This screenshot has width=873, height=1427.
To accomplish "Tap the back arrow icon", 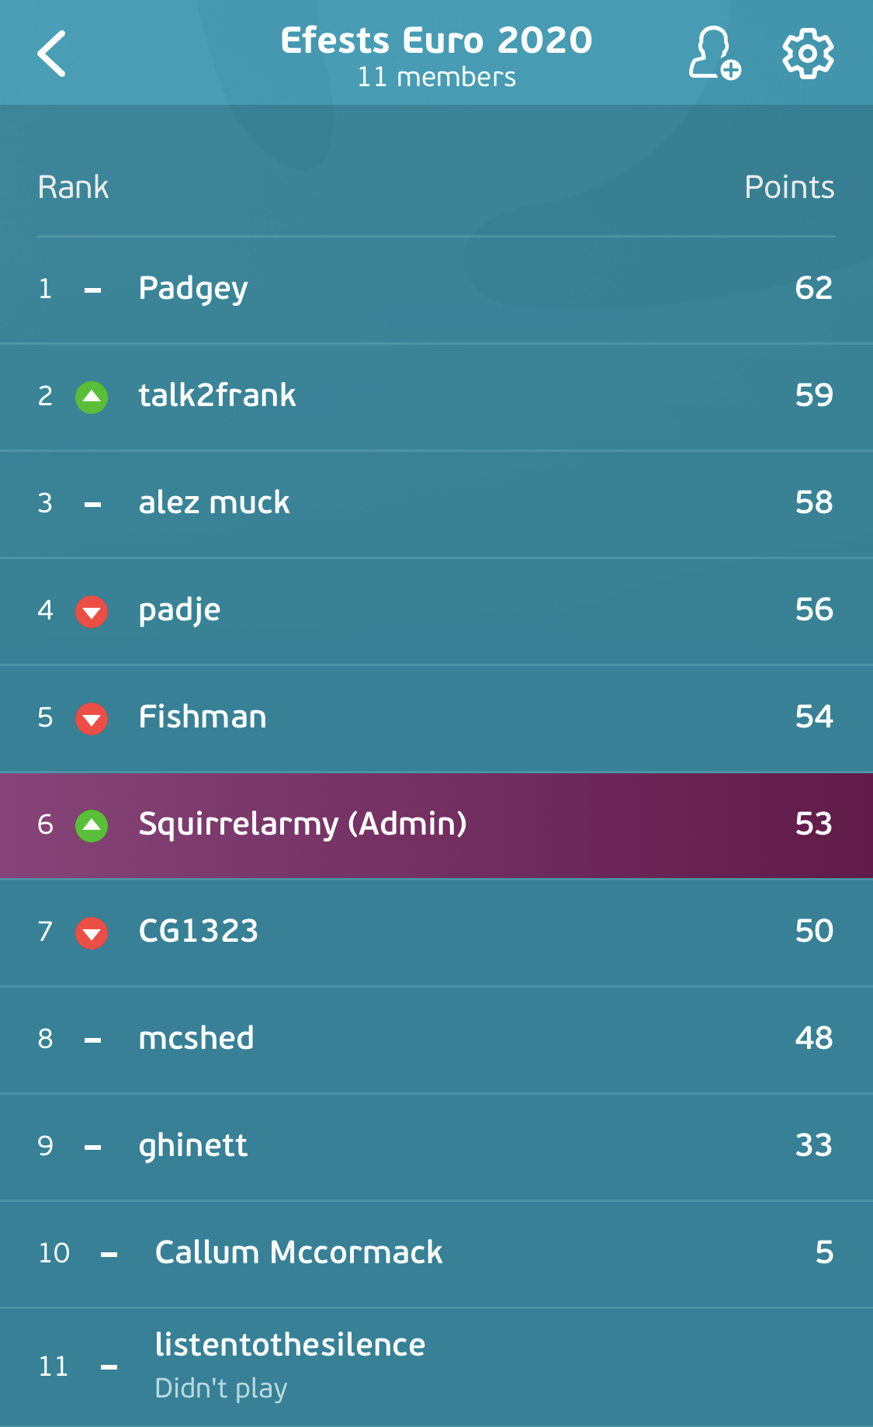I will point(52,54).
